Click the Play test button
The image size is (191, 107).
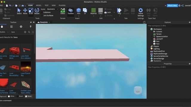119,11
